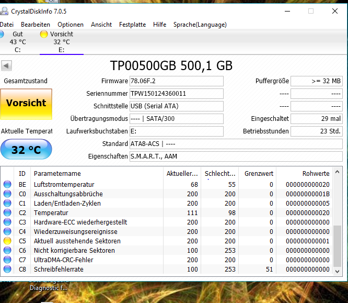Screen dimensions: 348x303
Task: Click the blue status icon for Schreibfehlerrate
Action: (7, 269)
